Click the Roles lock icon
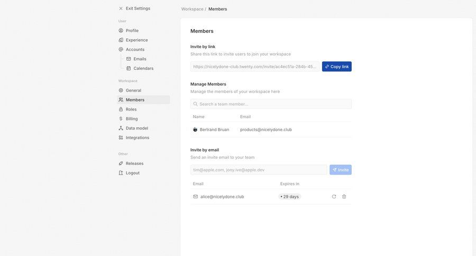 121,109
